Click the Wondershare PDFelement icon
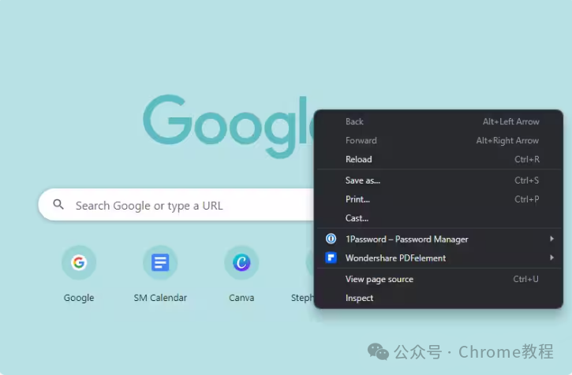This screenshot has width=572, height=375. pyautogui.click(x=331, y=258)
